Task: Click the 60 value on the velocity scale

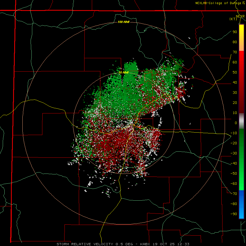Action: [x=235, y=62]
